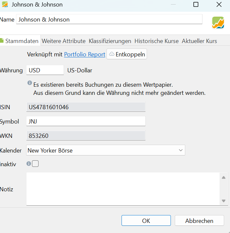The image size is (230, 233).
Task: Confirm with the OK button
Action: tap(146, 221)
